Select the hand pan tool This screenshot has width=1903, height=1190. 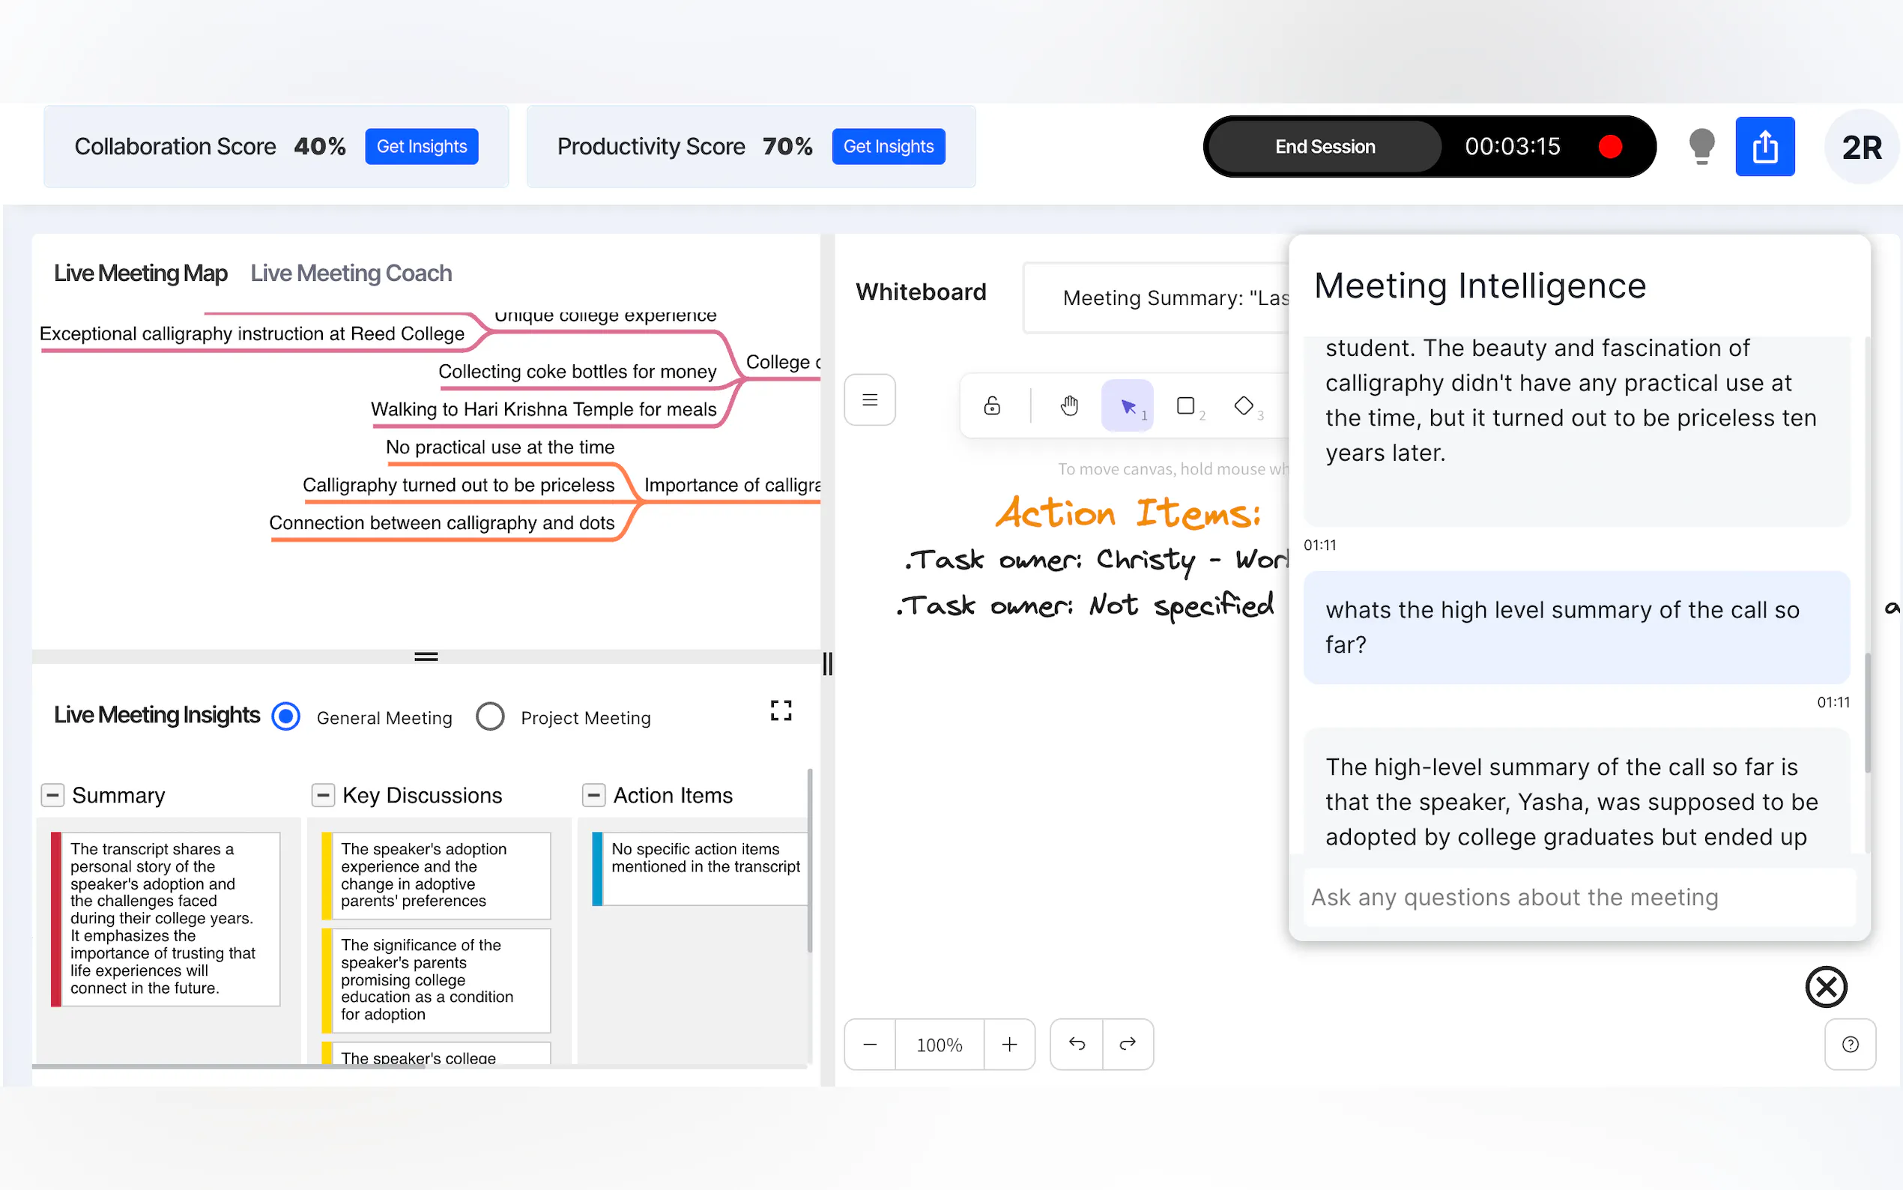tap(1068, 405)
